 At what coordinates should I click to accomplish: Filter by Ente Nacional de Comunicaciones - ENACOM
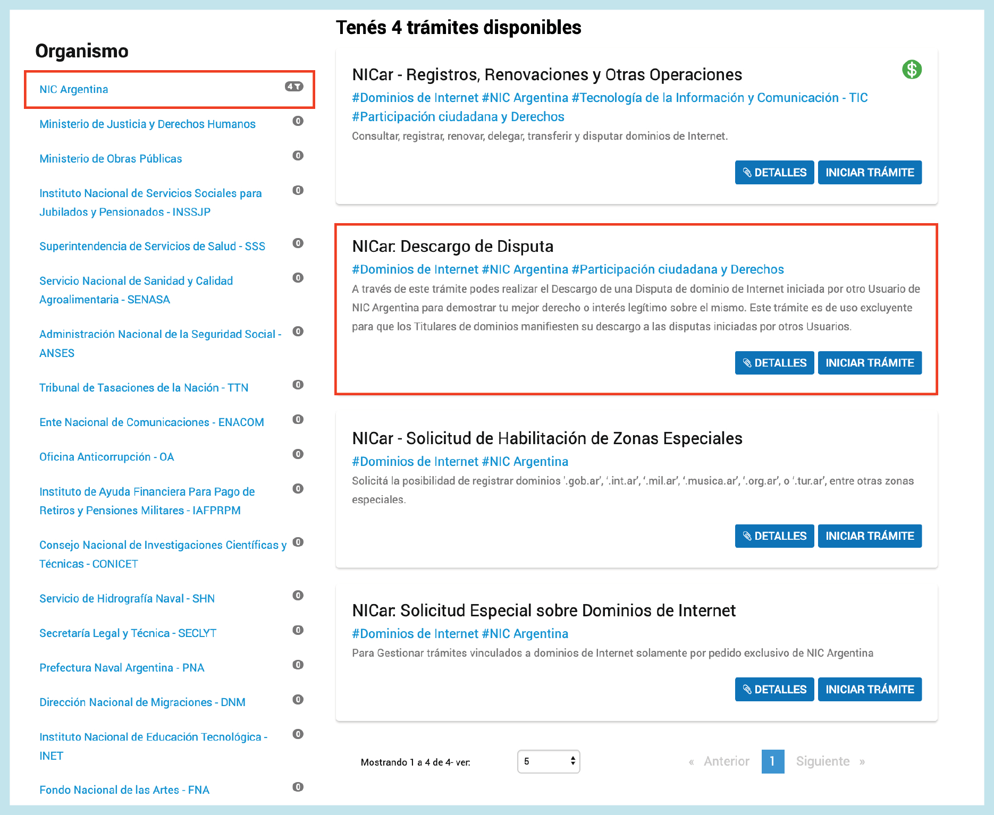(x=151, y=422)
